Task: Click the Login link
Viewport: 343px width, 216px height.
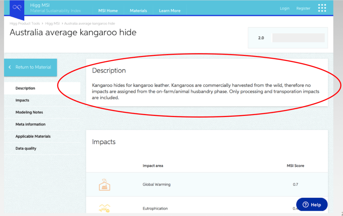Action: 285,8
